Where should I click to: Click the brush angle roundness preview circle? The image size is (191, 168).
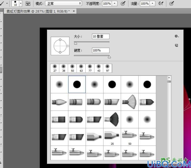click(x=60, y=46)
